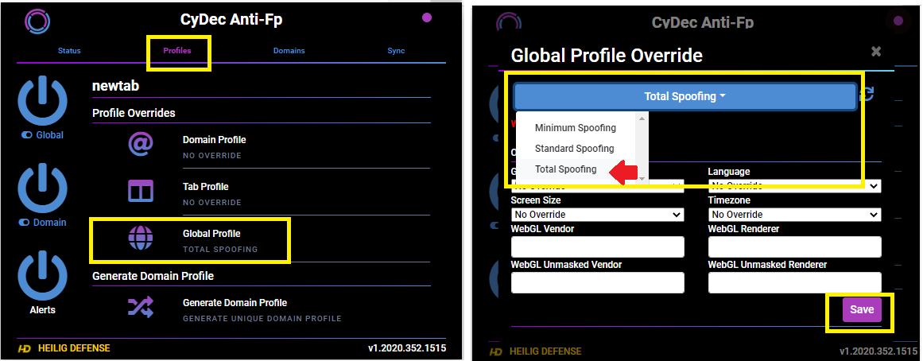Click HEILIG DEFENSE text in left panel

(x=74, y=348)
